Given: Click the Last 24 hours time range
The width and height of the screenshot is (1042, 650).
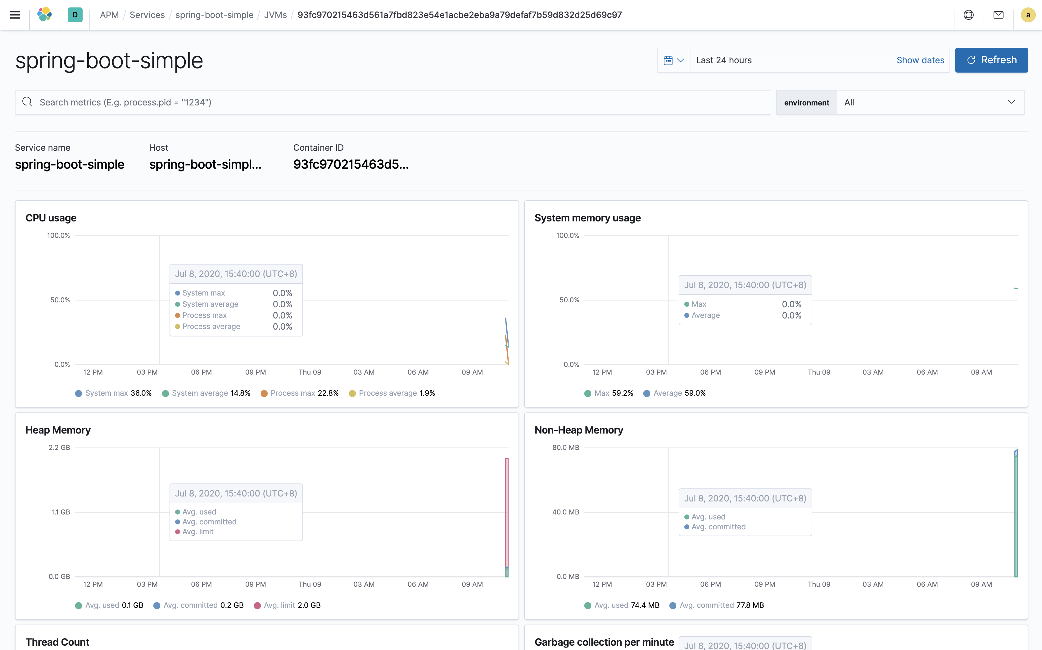Looking at the screenshot, I should [723, 60].
